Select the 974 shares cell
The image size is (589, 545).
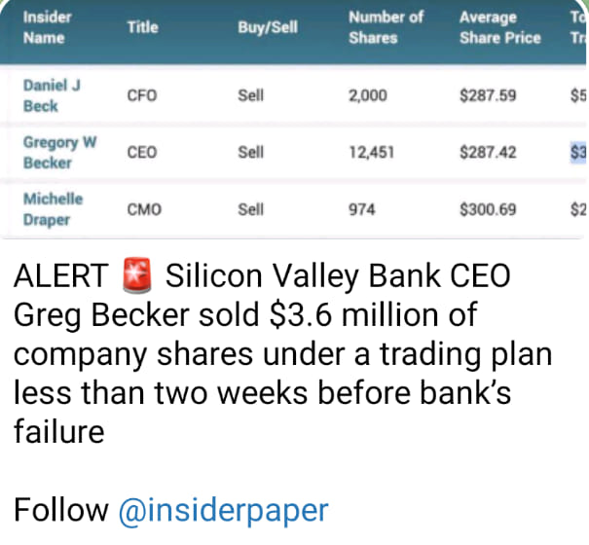(362, 209)
